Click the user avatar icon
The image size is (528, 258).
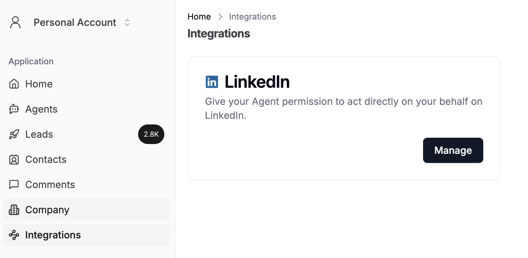[15, 22]
